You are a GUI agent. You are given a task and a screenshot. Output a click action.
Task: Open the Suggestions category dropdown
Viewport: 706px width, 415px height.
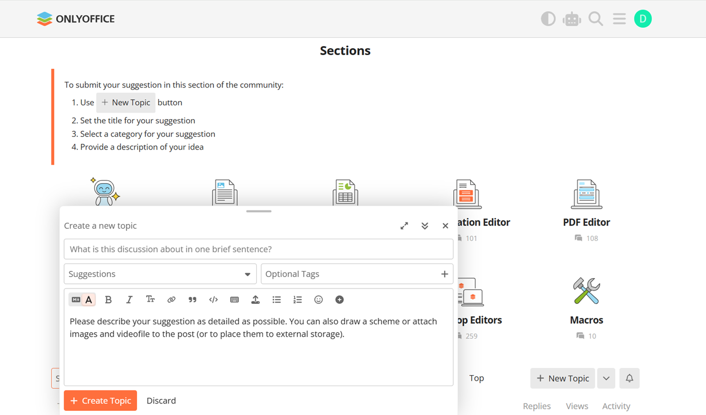tap(160, 274)
